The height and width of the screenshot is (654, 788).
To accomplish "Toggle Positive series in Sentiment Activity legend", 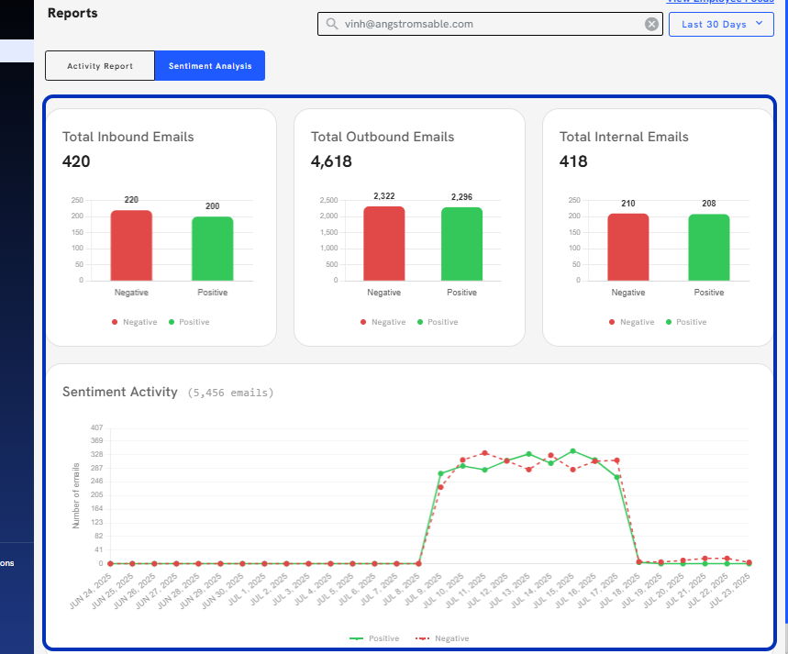I will point(374,638).
